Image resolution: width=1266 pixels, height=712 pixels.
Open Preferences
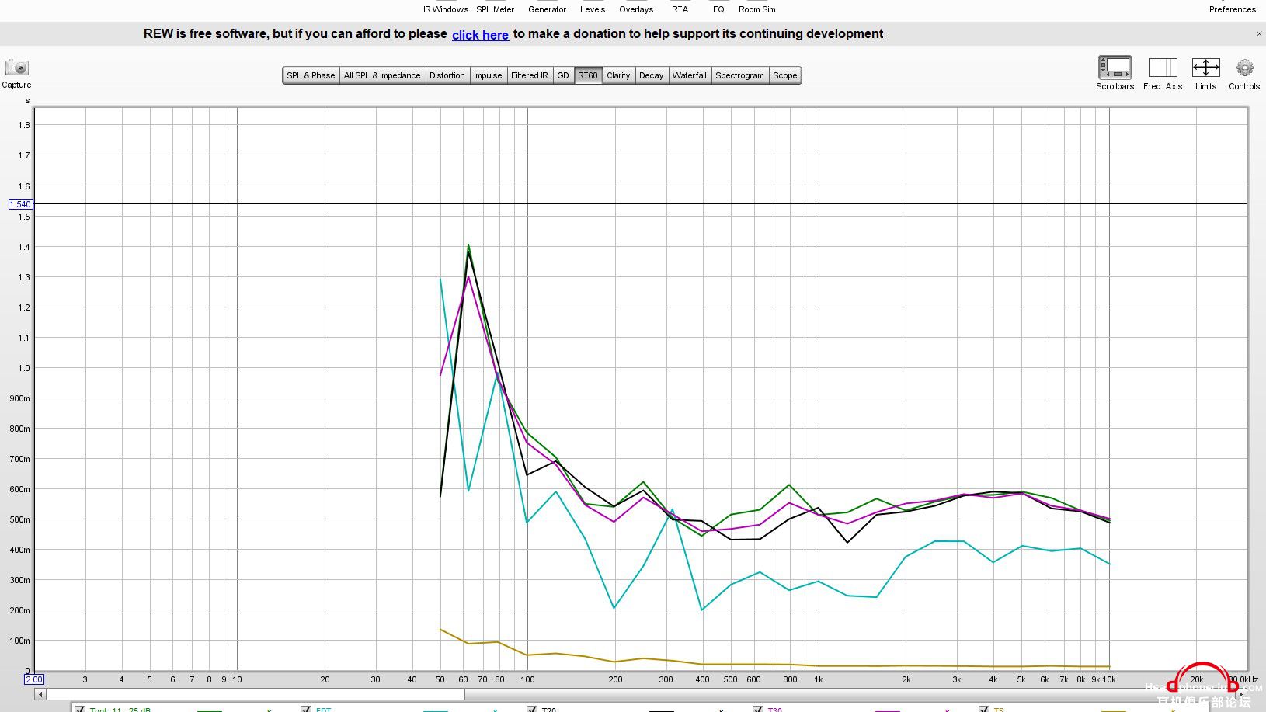click(1232, 9)
